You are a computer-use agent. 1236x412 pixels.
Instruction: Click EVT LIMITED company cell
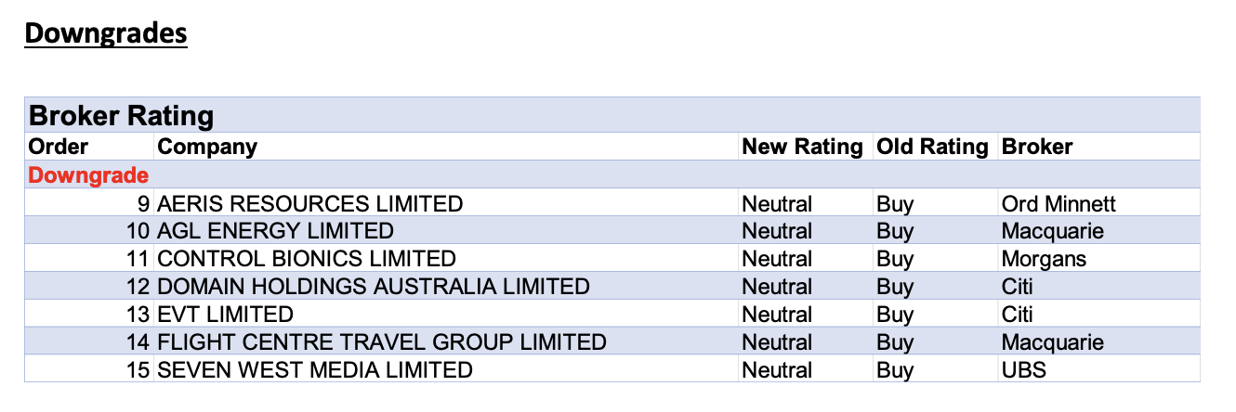click(x=225, y=315)
